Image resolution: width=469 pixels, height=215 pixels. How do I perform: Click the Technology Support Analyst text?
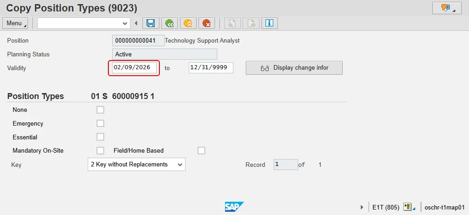point(202,41)
